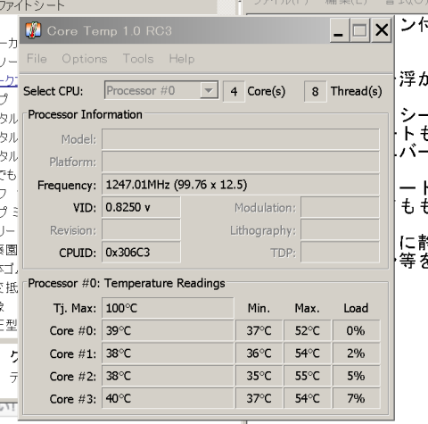The width and height of the screenshot is (428, 424).
Task: Click the empty Model field
Action: (241, 139)
